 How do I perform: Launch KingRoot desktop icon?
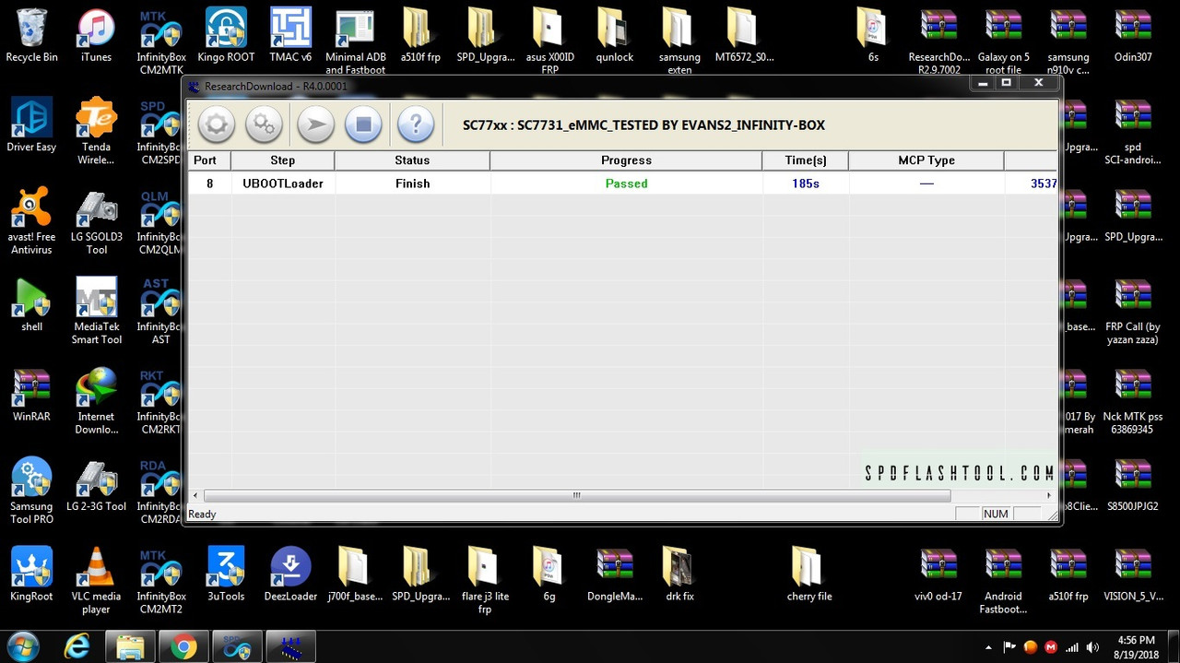(31, 574)
